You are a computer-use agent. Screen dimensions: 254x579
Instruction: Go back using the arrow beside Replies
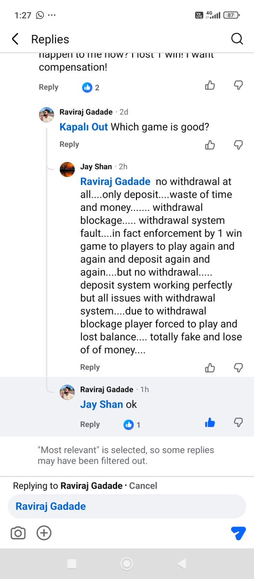point(15,39)
